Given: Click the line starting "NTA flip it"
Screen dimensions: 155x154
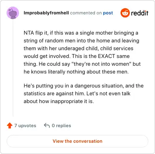Looking at the screenshot, I should [x=81, y=33].
